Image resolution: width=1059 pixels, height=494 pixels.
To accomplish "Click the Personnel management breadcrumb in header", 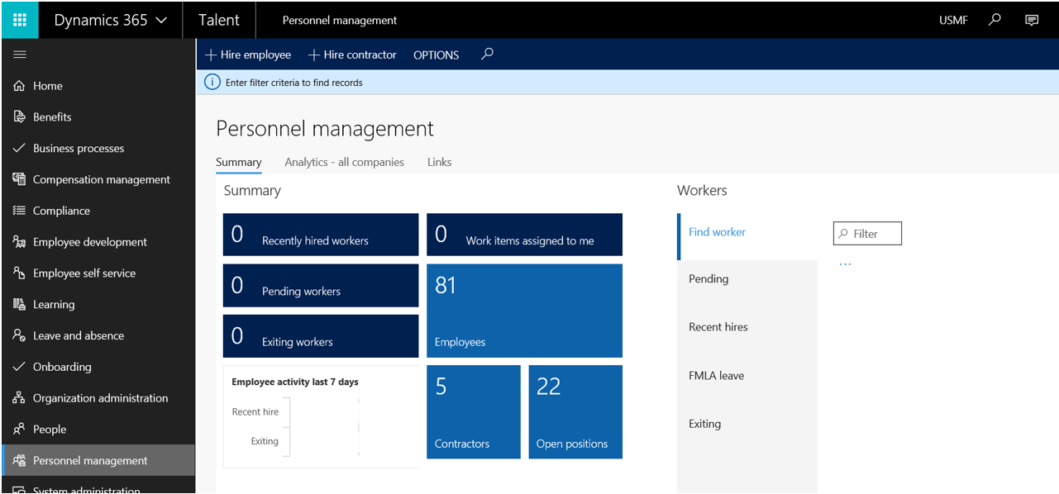I will 340,21.
